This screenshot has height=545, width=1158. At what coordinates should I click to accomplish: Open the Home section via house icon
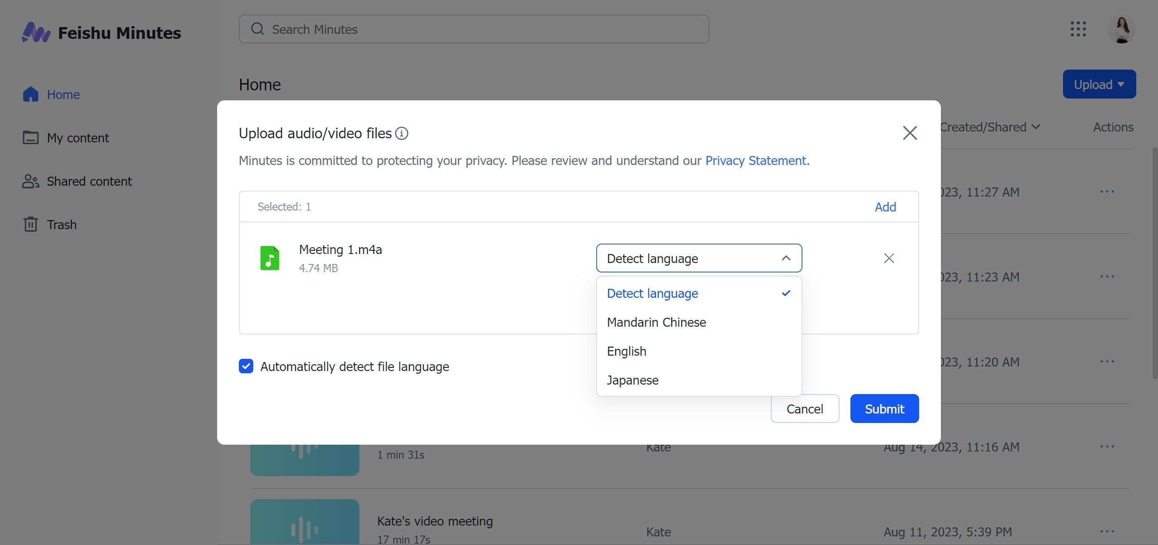(x=30, y=94)
